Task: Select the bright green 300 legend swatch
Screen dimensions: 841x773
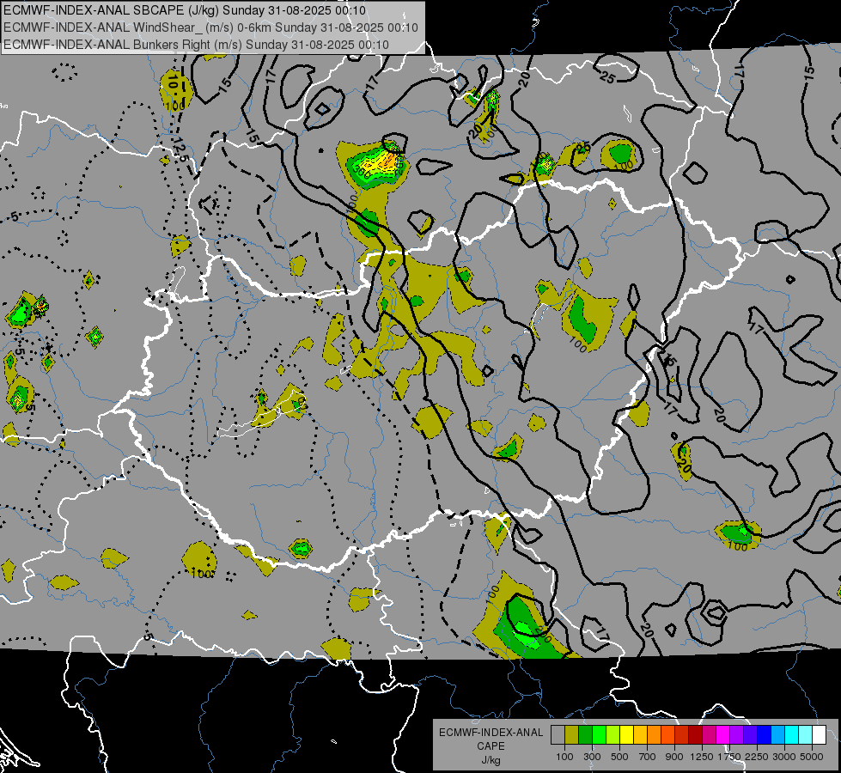Action: click(x=599, y=734)
